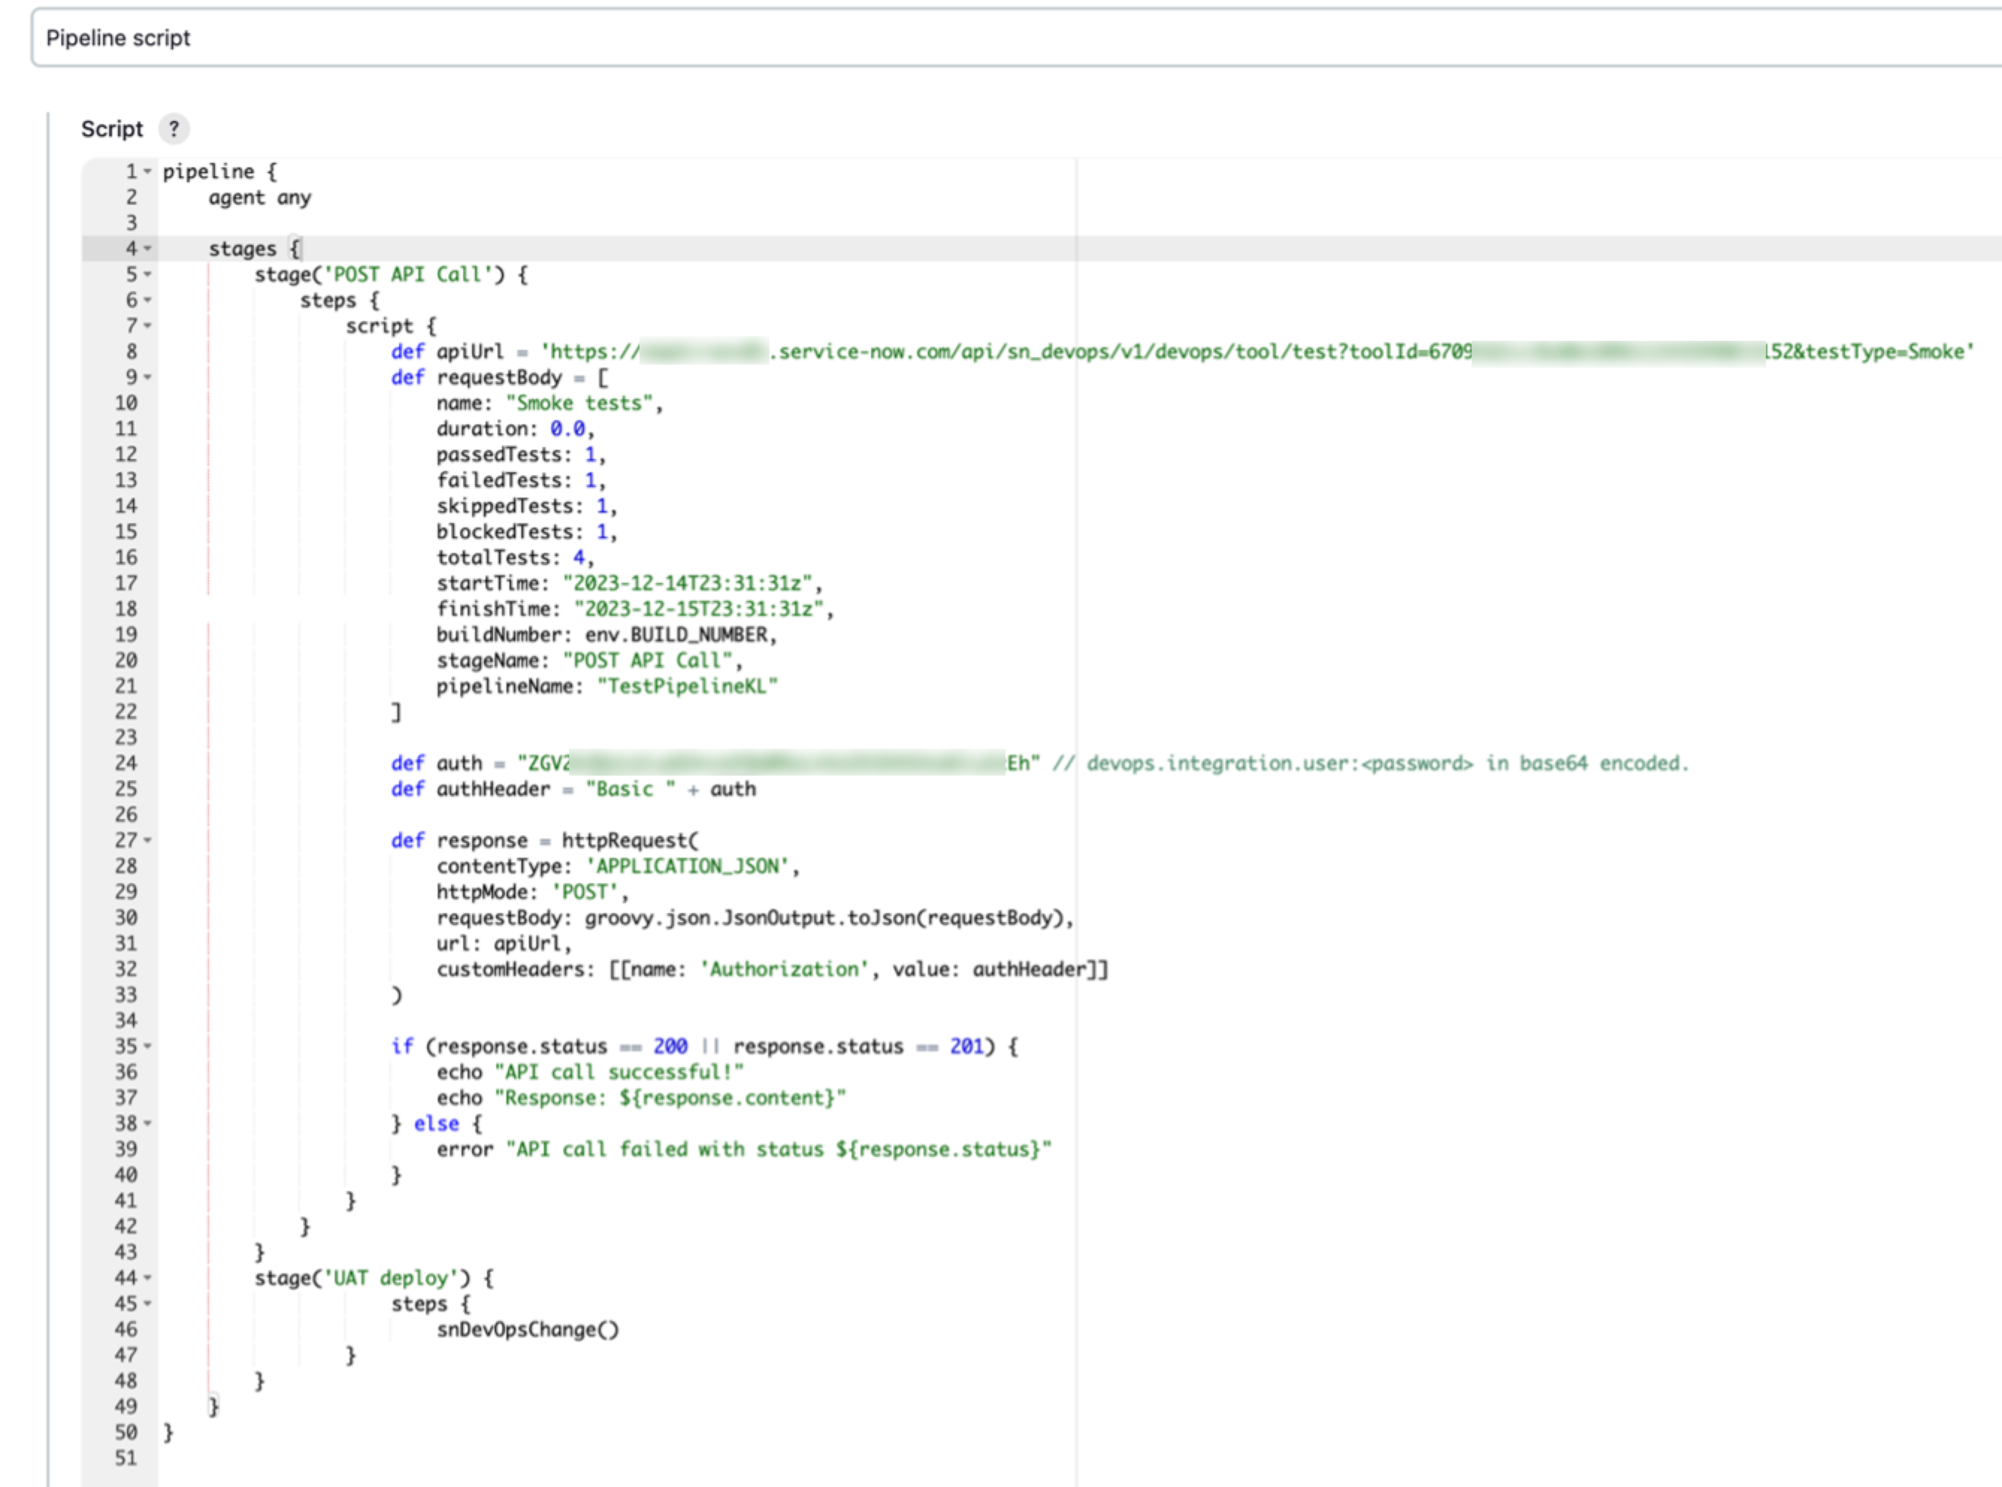Image resolution: width=2002 pixels, height=1487 pixels.
Task: Collapse the steps block fold arrow on line 6
Action: (147, 301)
